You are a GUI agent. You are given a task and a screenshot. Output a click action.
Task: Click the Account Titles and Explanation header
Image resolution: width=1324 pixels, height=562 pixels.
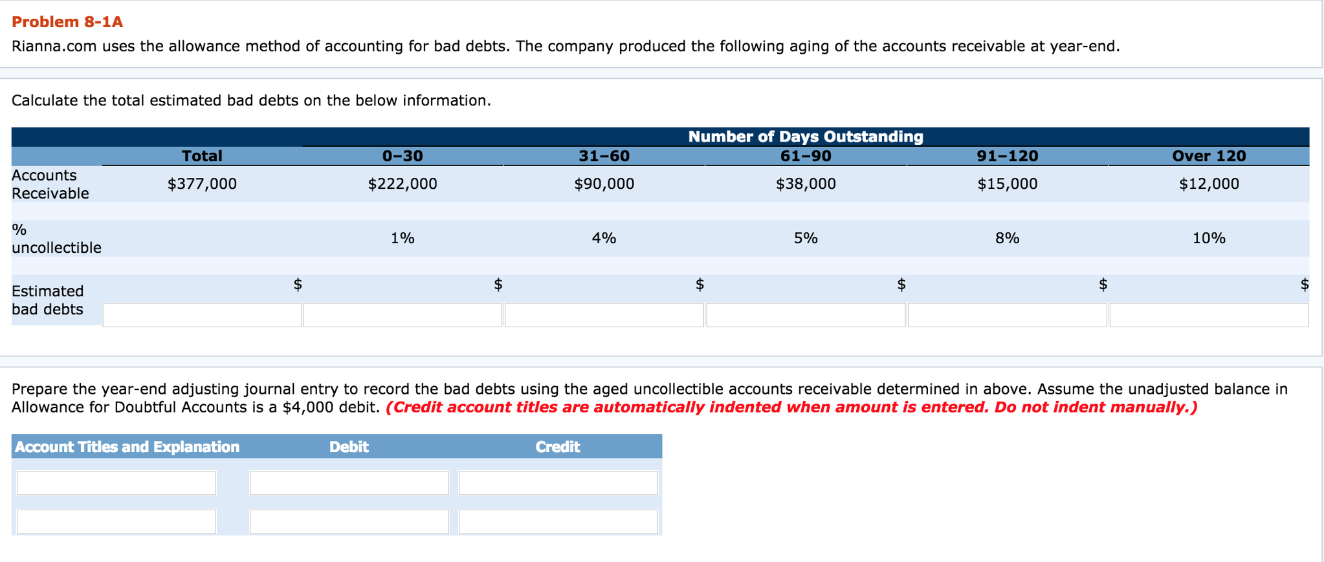(127, 447)
